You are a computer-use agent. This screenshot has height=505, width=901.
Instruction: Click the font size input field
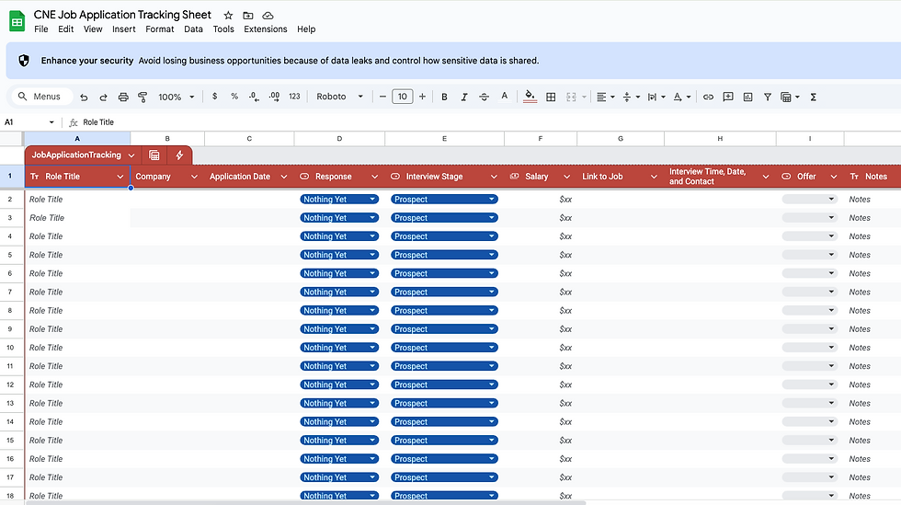point(402,97)
